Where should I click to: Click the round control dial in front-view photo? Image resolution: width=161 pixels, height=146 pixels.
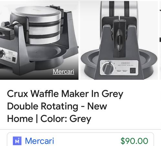click(108, 69)
